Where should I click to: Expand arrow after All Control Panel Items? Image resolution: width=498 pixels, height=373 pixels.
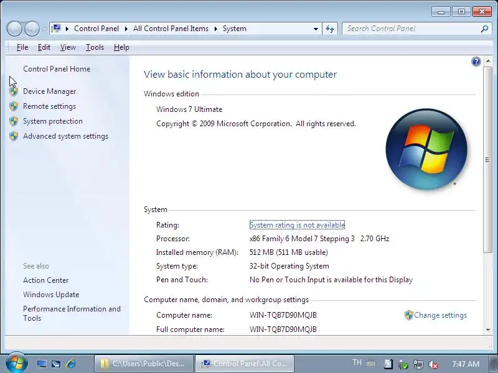[216, 29]
